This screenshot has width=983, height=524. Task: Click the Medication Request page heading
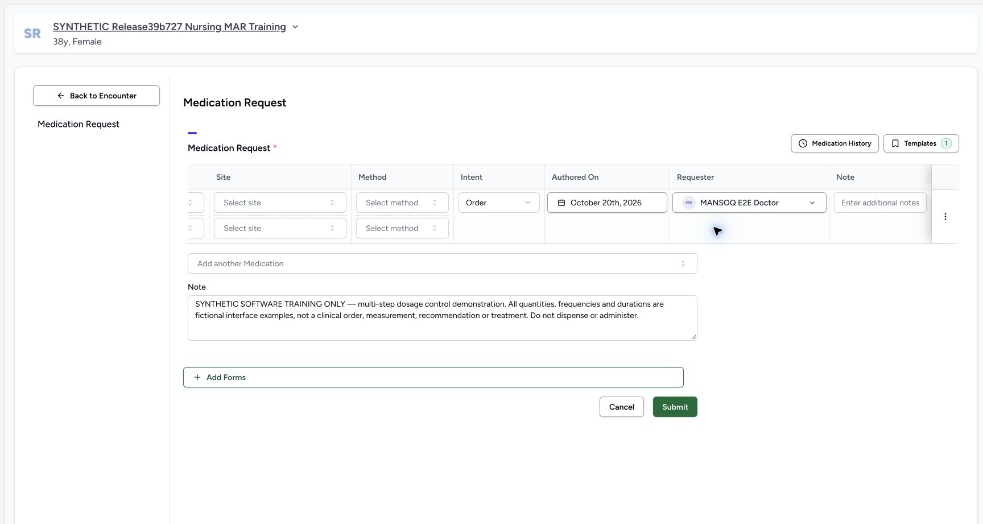[234, 102]
